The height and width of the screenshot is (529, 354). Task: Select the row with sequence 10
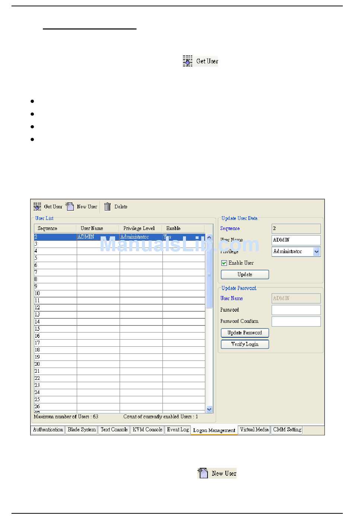120,293
